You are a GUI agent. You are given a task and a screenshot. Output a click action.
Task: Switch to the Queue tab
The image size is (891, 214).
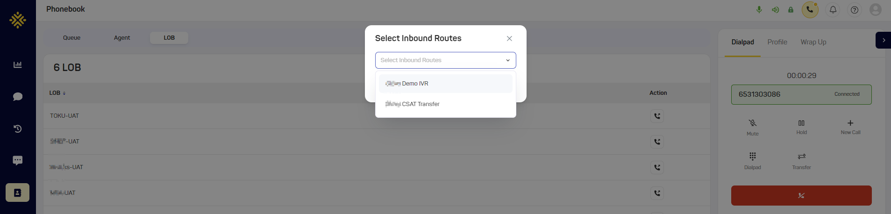coord(72,38)
